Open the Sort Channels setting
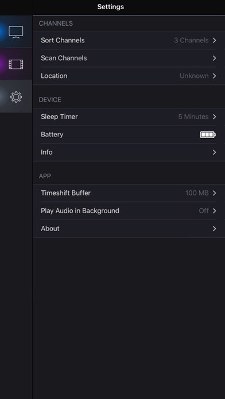Image resolution: width=225 pixels, height=399 pixels. pyautogui.click(x=129, y=40)
